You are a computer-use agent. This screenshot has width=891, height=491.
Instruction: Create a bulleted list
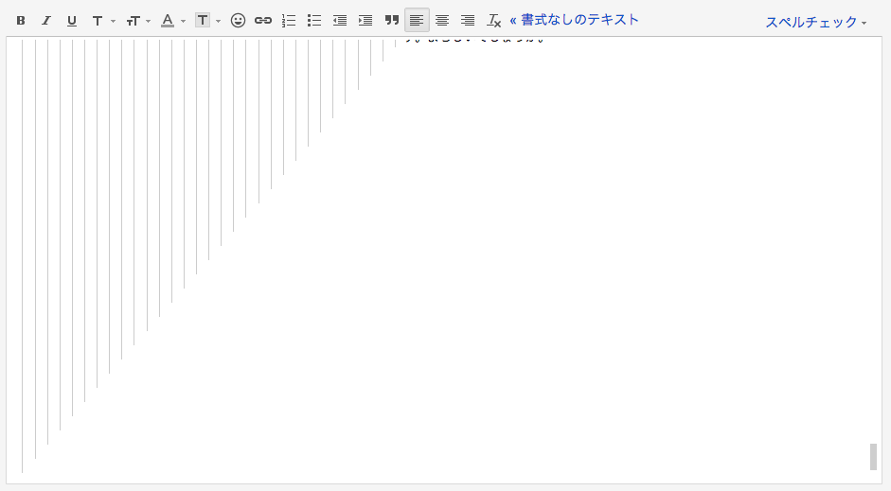coord(314,20)
